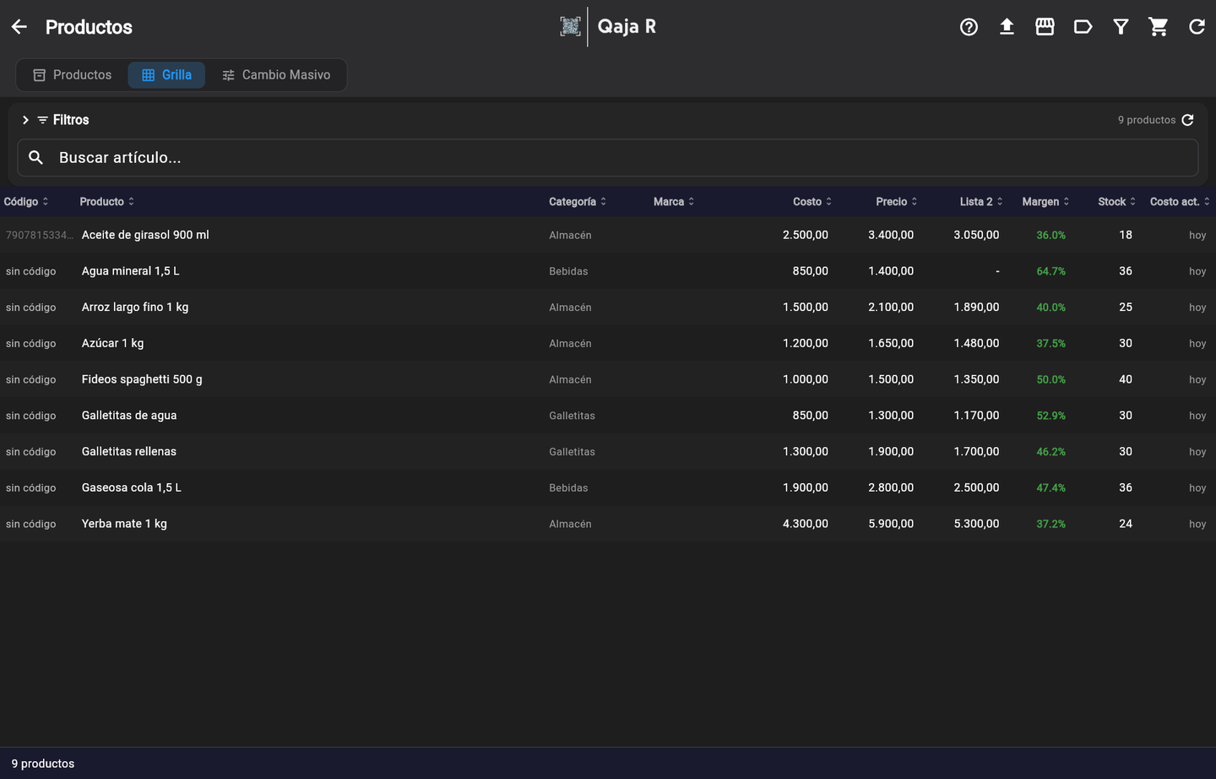
Task: Open the store front icon
Action: [x=1045, y=27]
